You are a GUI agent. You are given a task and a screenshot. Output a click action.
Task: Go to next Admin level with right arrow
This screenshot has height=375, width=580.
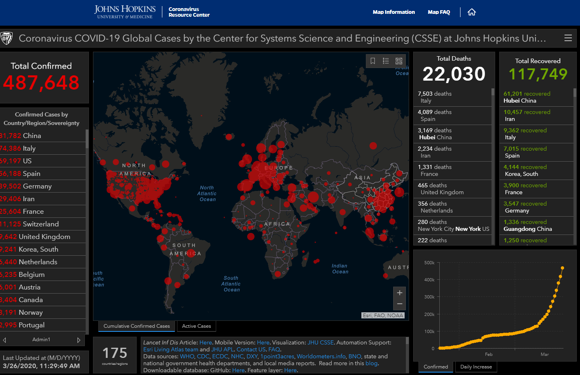click(79, 340)
